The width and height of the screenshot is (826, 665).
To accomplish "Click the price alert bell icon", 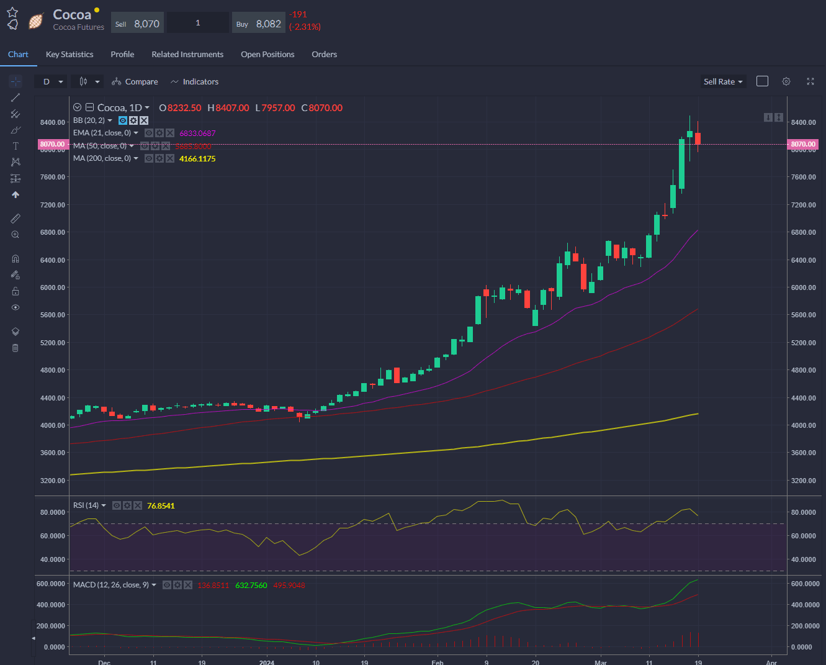I will (x=12, y=25).
